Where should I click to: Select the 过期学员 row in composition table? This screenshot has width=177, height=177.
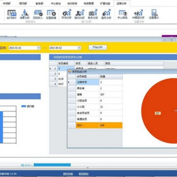click(x=95, y=82)
